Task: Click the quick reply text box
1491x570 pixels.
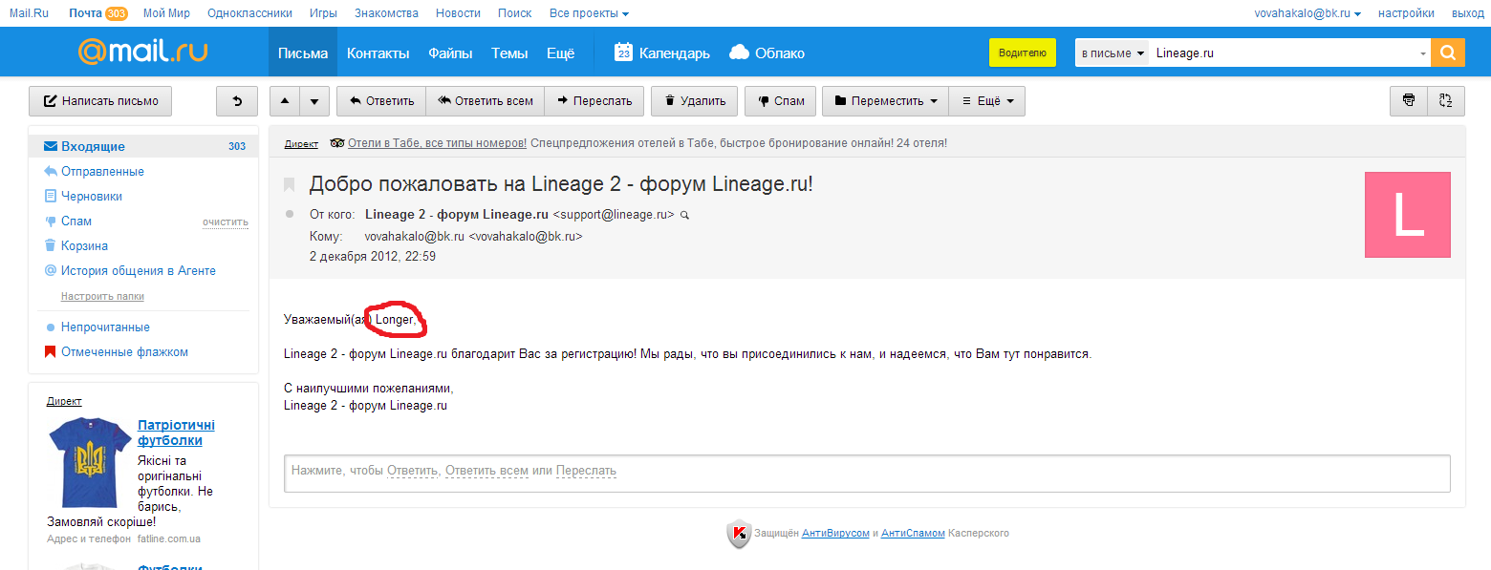Action: [867, 473]
